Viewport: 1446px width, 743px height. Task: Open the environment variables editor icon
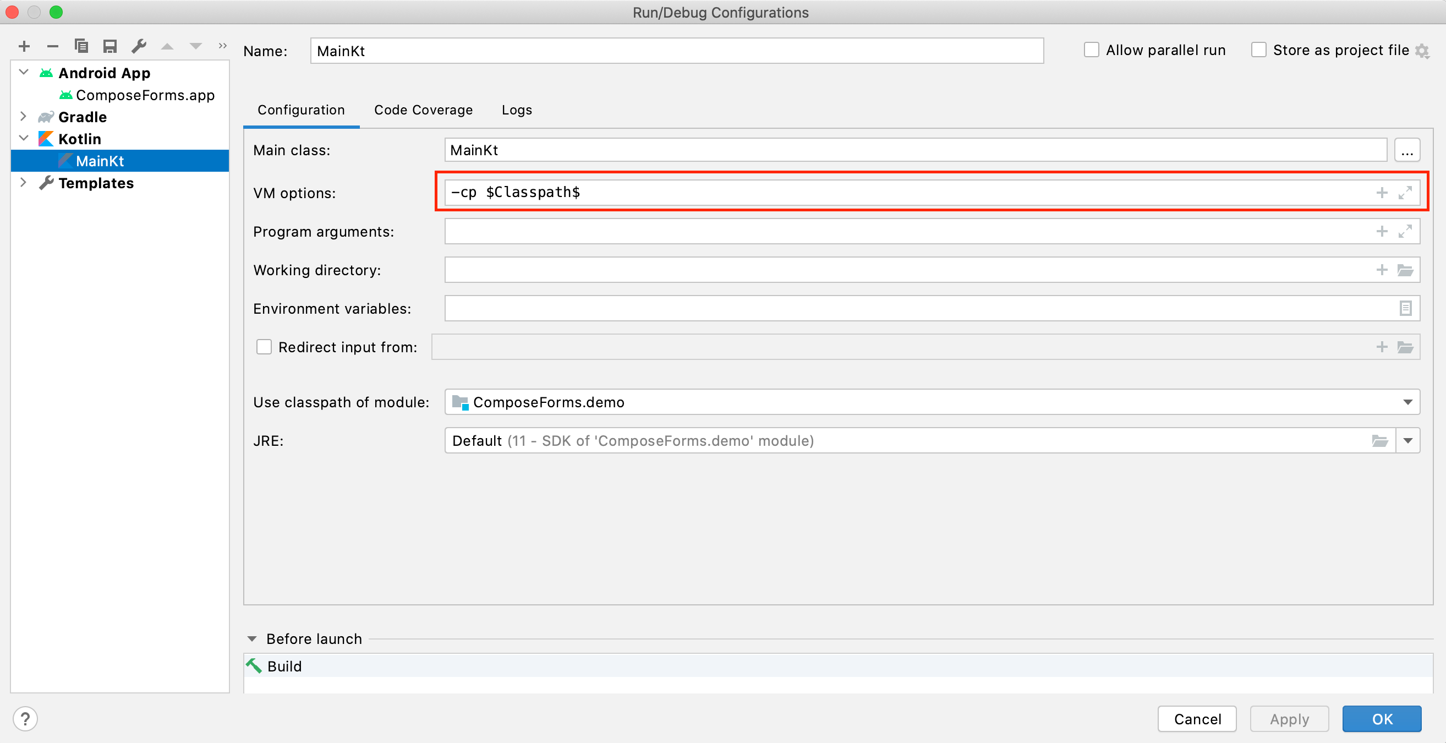pos(1405,308)
